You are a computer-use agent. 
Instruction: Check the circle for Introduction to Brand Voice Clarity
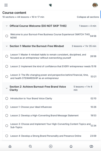[7, 98]
